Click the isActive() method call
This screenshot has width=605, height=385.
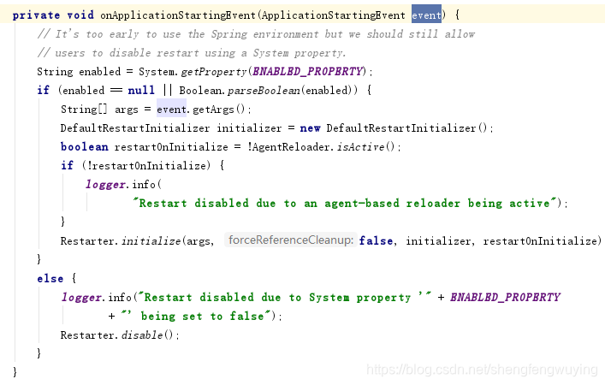click(x=365, y=147)
